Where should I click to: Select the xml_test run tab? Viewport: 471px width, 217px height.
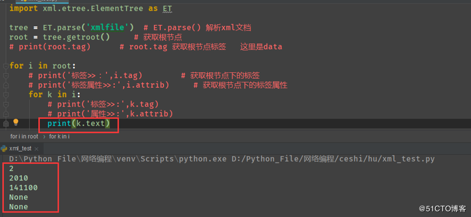point(20,149)
